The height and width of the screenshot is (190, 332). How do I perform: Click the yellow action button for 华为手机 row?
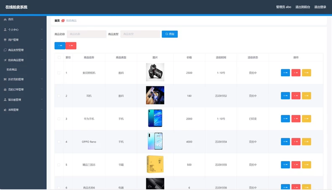[306, 119]
